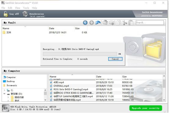Expand the C: drive node
The width and height of the screenshot is (169, 113).
(x=4, y=90)
